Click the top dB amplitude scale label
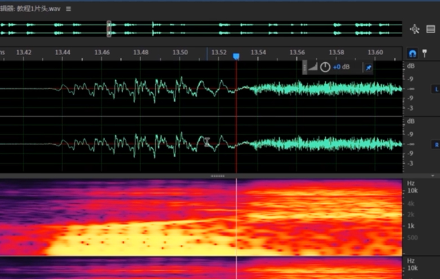The height and width of the screenshot is (279, 440). [x=411, y=66]
